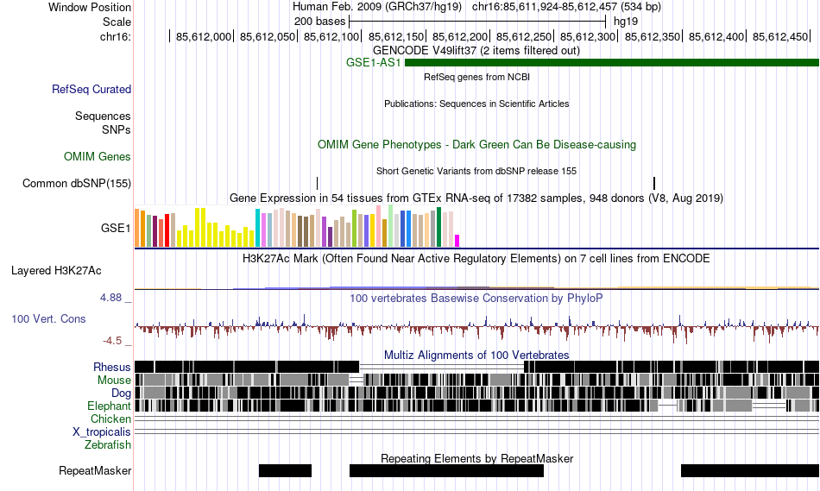Click the Scale label
The image size is (820, 491).
[117, 22]
